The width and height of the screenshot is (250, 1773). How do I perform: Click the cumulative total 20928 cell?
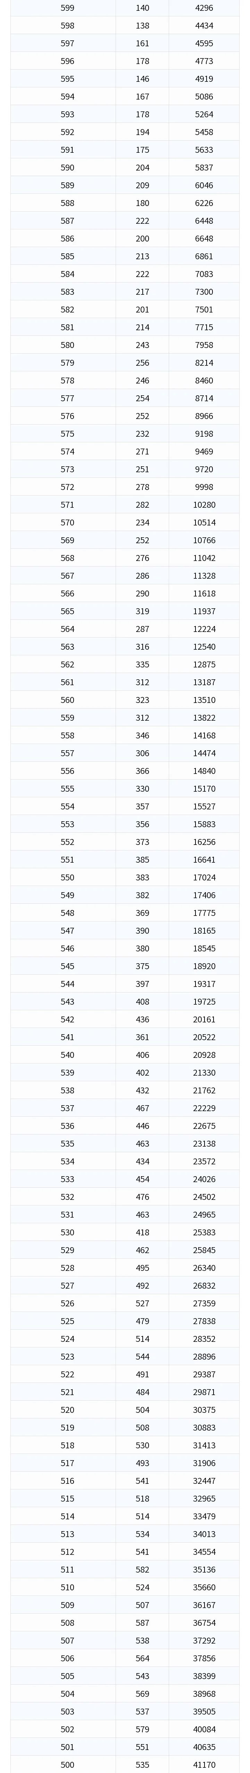click(x=204, y=1056)
